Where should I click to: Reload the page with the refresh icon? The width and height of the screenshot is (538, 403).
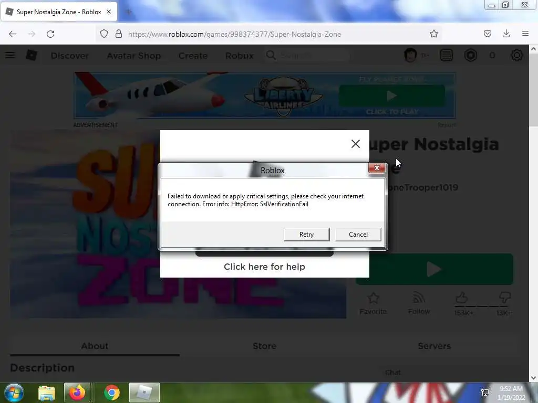(x=50, y=34)
